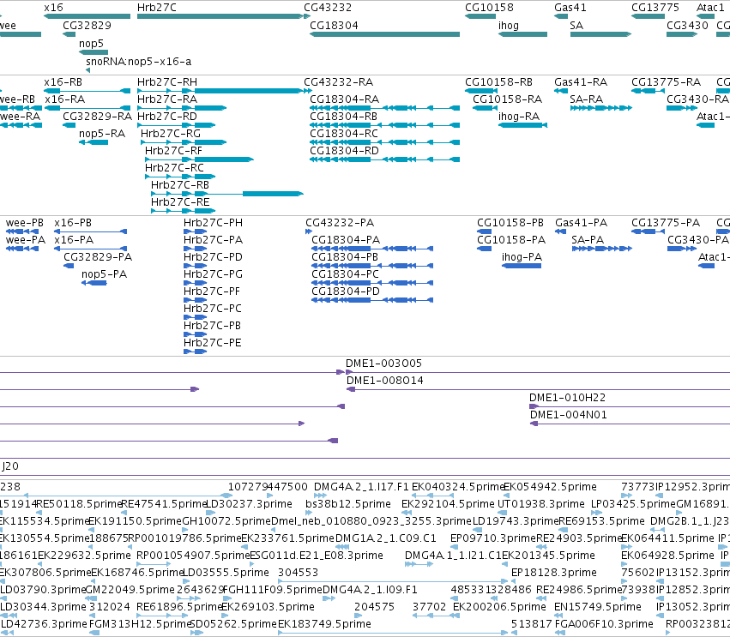Select the CG32829 gene label
This screenshot has width=730, height=637.
click(x=87, y=25)
